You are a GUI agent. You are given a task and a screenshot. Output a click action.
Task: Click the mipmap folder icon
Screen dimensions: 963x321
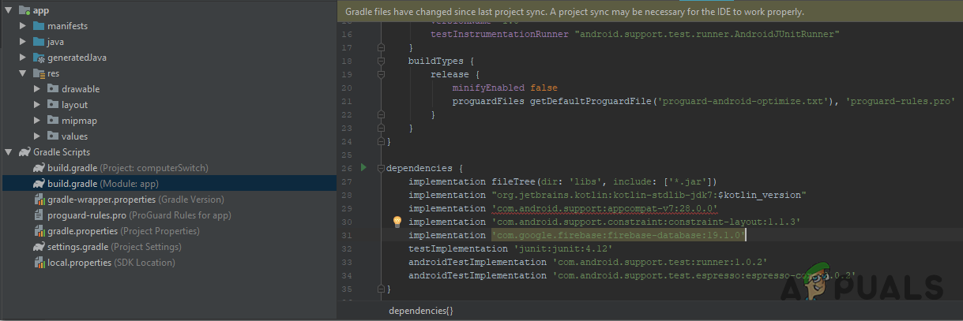[53, 121]
